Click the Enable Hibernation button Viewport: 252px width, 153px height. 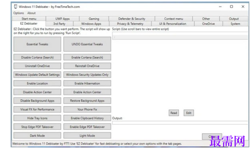(x=87, y=84)
